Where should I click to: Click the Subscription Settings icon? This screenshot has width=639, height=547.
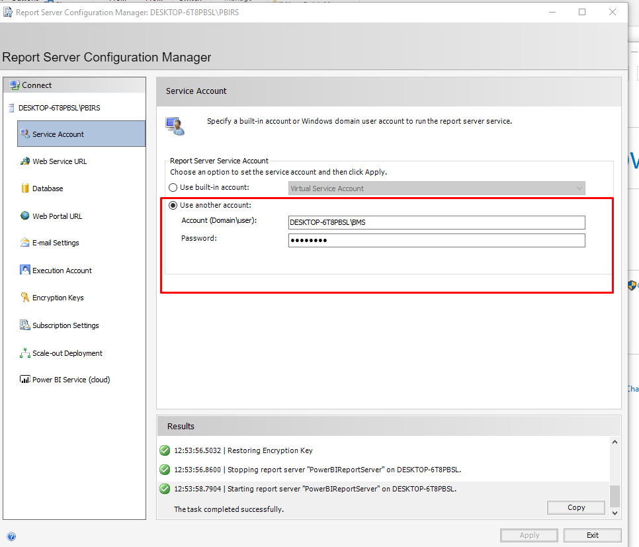click(x=25, y=325)
